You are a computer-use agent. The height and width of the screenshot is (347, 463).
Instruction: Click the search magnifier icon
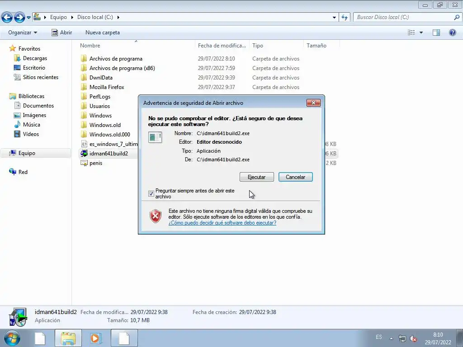click(x=457, y=17)
